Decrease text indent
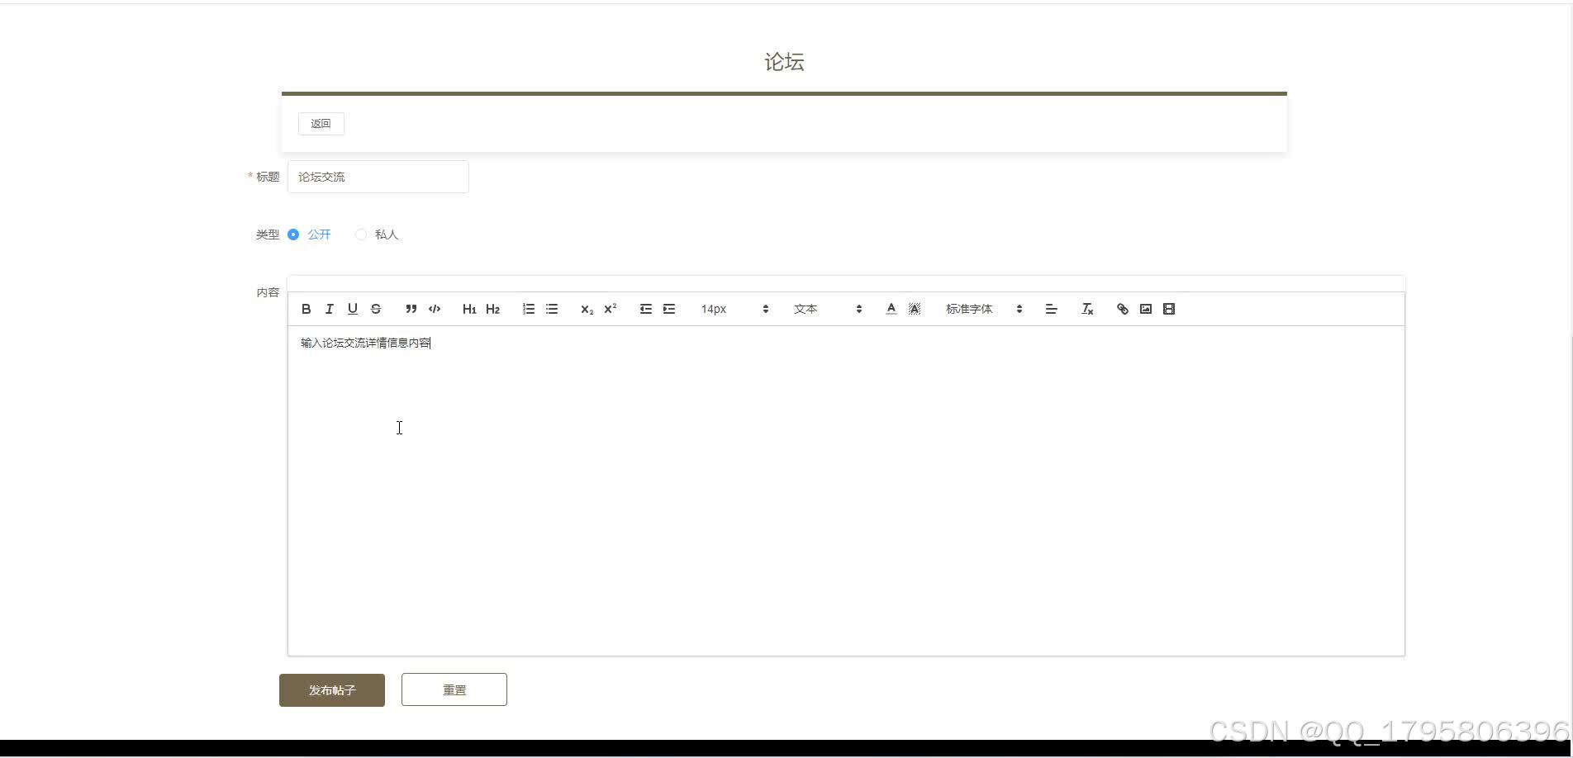The height and width of the screenshot is (758, 1573). [x=646, y=309]
